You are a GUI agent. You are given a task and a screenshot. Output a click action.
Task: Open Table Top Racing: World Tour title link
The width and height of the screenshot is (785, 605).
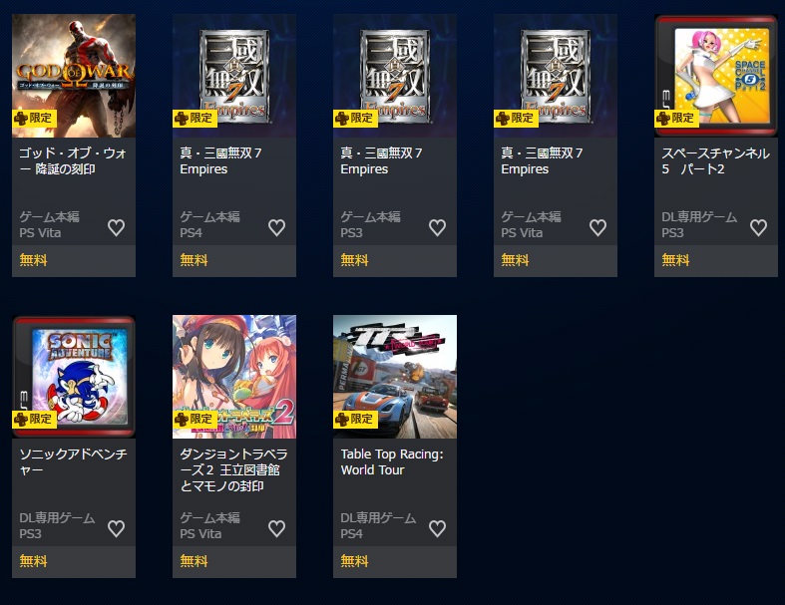click(x=392, y=461)
